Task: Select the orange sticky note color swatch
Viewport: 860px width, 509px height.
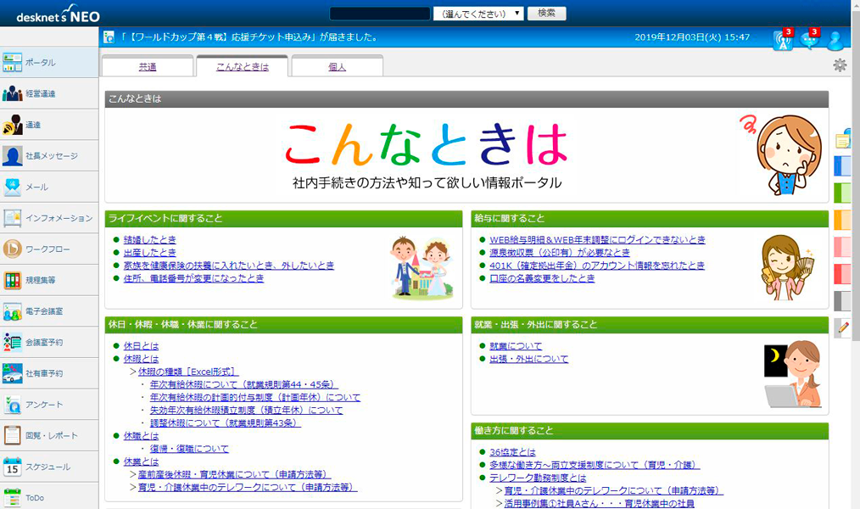Action: click(843, 220)
